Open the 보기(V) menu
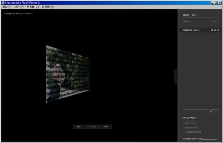The height and width of the screenshot is (143, 223). (19, 7)
